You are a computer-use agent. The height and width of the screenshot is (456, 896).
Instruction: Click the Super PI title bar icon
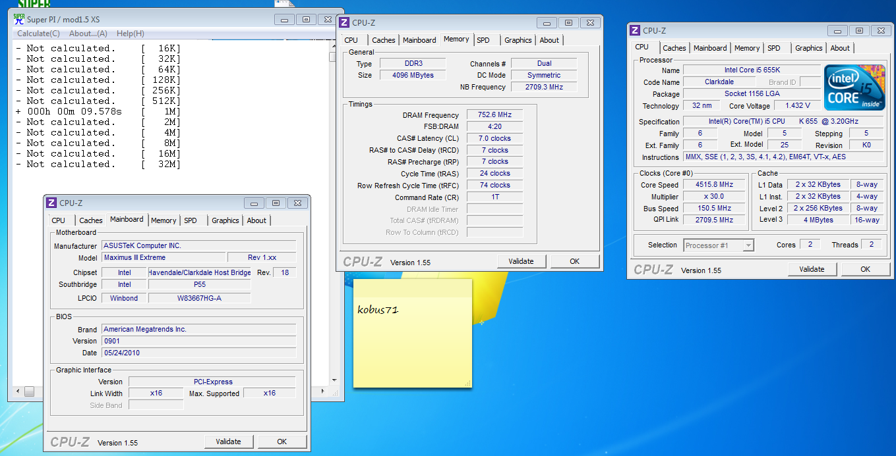tap(19, 20)
